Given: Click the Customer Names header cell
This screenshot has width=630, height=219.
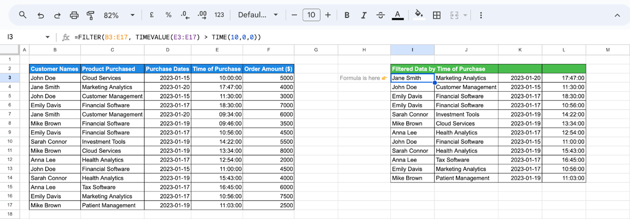Looking at the screenshot, I should (x=55, y=69).
